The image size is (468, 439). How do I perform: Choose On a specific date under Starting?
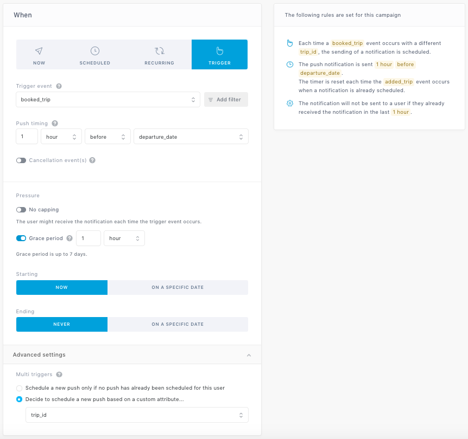178,287
